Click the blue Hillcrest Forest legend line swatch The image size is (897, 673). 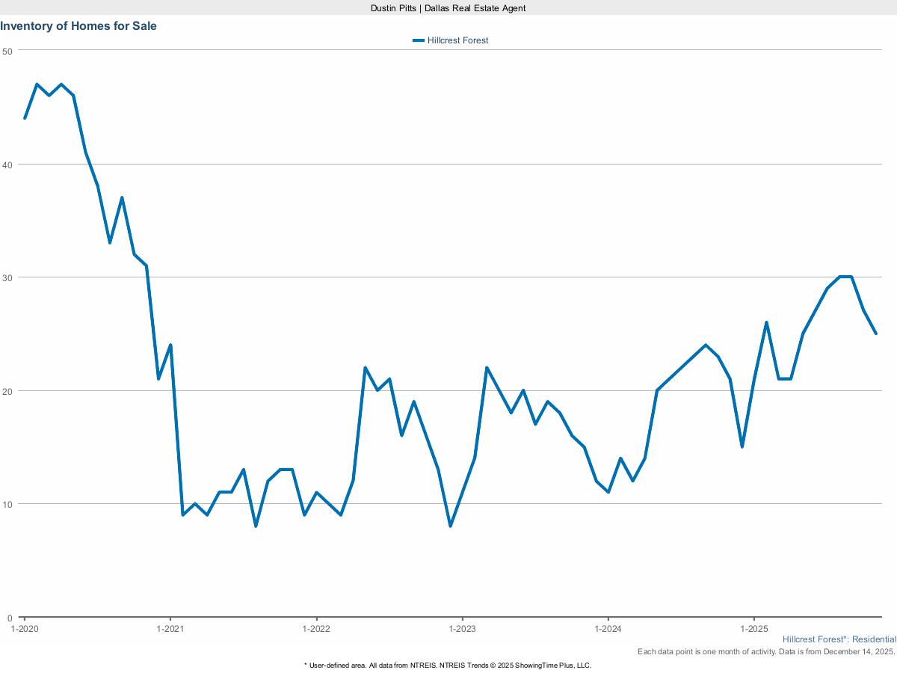419,40
